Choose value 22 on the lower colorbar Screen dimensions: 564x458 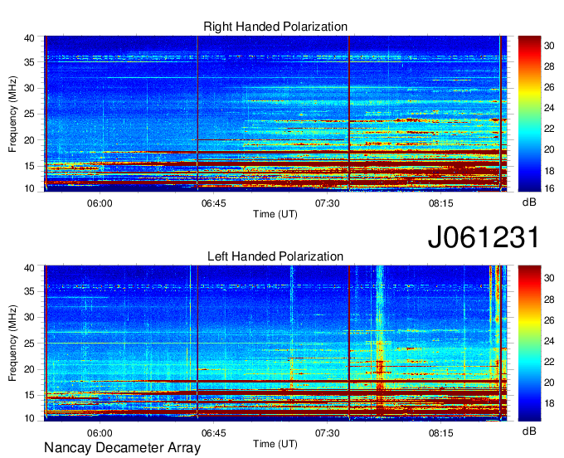549,362
